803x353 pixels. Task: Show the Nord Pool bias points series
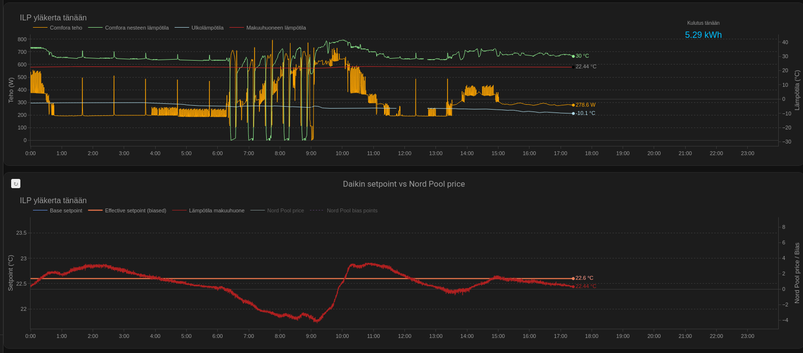tap(352, 210)
